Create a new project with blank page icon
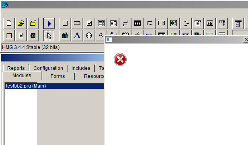Screen dimensions: 248x145 click(9, 23)
